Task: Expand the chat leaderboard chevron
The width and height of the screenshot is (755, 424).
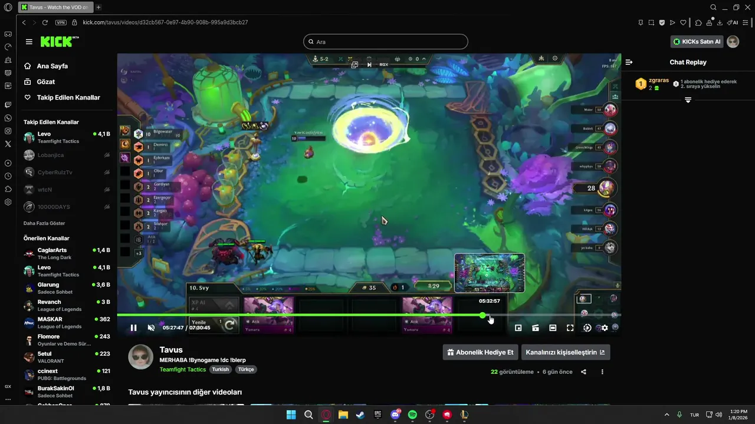Action: (x=688, y=100)
